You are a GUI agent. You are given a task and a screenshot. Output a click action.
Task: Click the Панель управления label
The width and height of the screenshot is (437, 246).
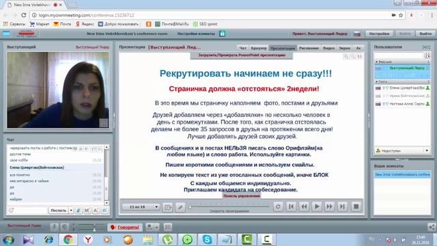click(241, 196)
